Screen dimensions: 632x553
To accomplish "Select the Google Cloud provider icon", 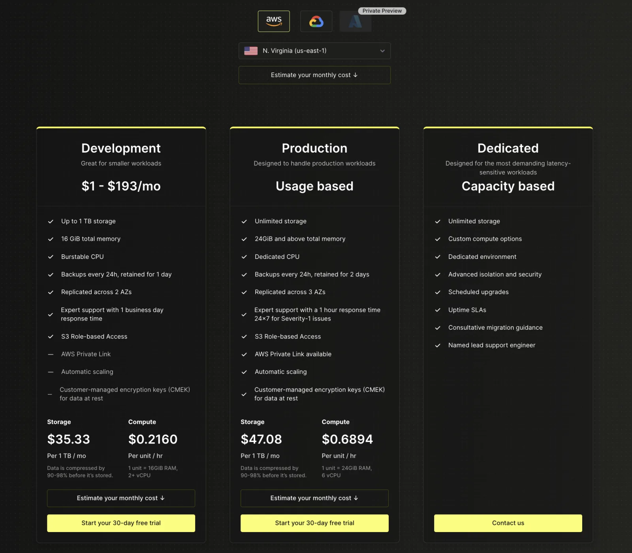I will tap(316, 21).
